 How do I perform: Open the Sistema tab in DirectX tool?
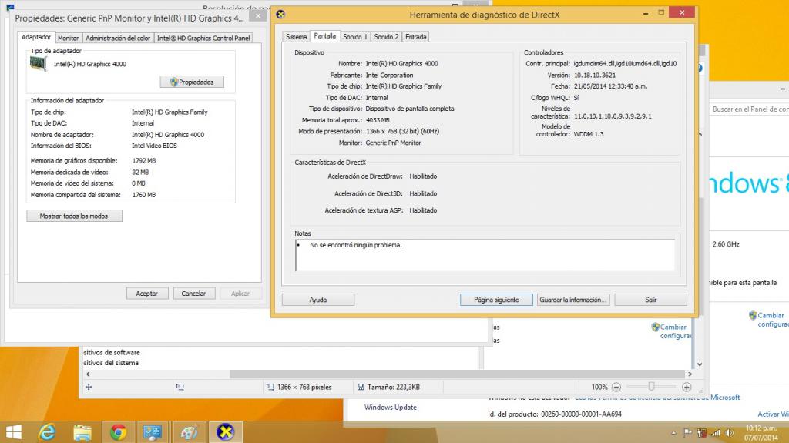pos(296,37)
